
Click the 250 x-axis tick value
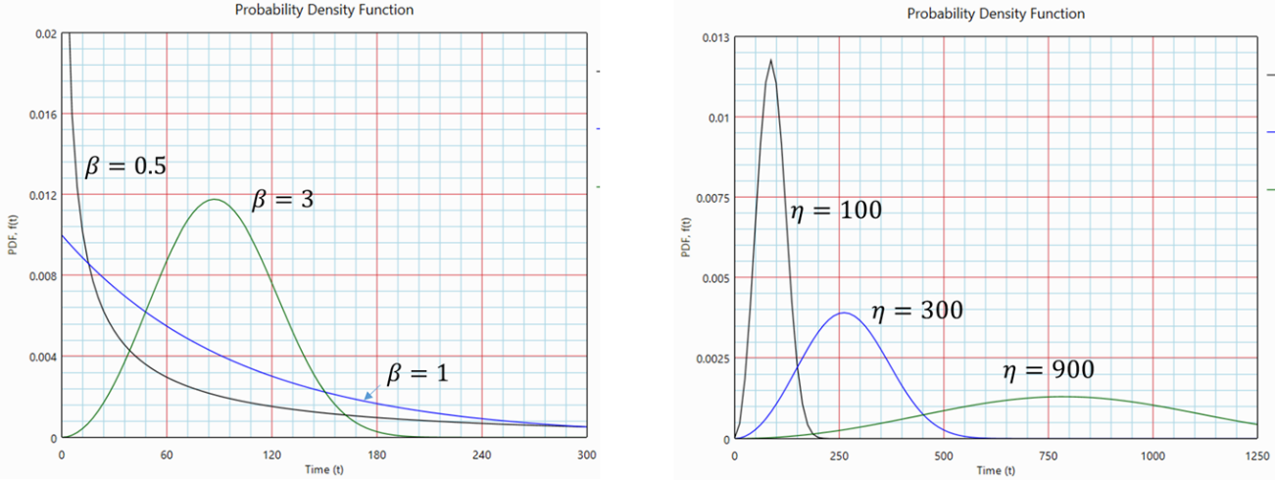(839, 456)
